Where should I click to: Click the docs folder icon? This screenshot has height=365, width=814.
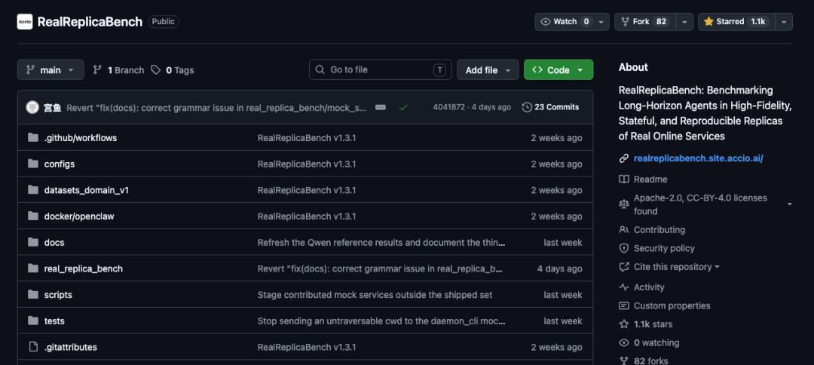coord(33,242)
